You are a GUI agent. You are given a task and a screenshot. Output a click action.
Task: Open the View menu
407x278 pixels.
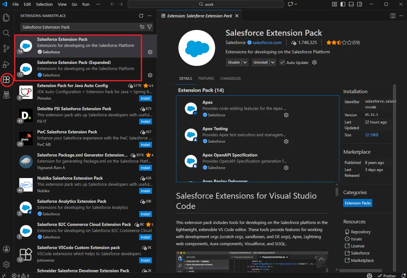point(62,4)
